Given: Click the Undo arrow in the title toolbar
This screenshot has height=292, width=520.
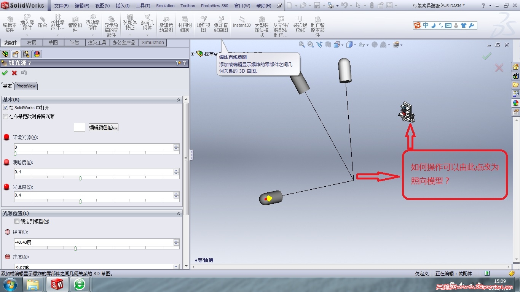Looking at the screenshot, I should [x=344, y=6].
